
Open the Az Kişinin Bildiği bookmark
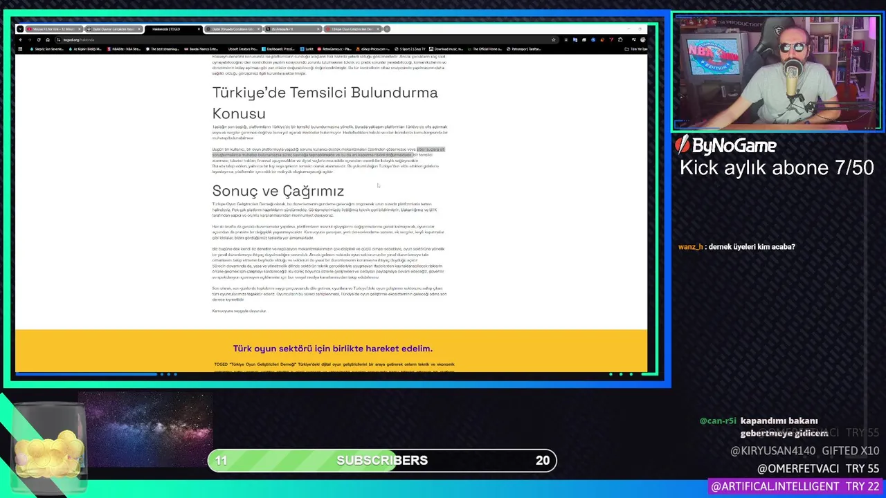click(86, 49)
